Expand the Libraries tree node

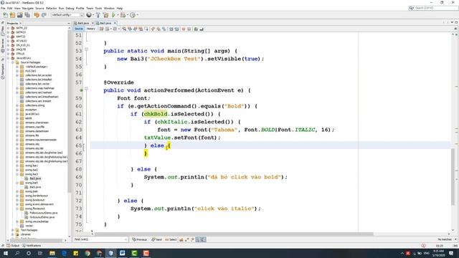coord(13,234)
